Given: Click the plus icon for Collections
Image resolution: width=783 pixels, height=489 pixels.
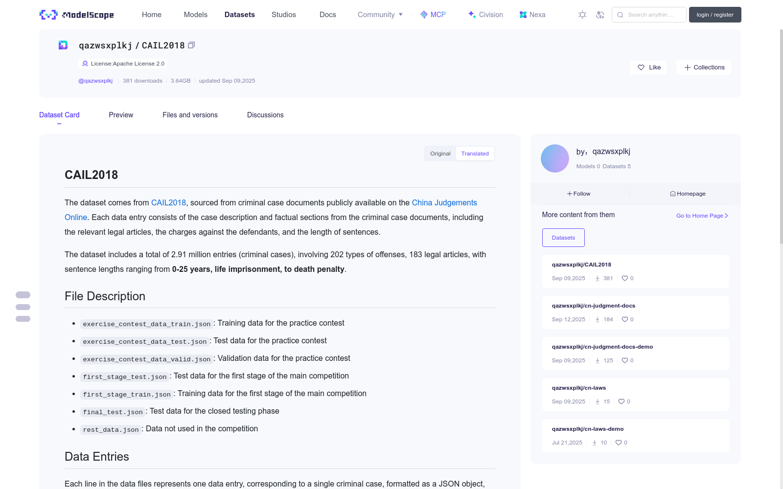Looking at the screenshot, I should (x=688, y=67).
